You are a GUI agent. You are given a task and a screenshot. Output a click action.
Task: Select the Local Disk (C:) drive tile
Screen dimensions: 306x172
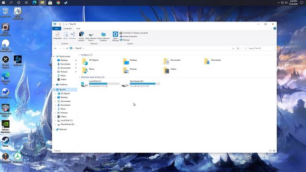point(100,84)
